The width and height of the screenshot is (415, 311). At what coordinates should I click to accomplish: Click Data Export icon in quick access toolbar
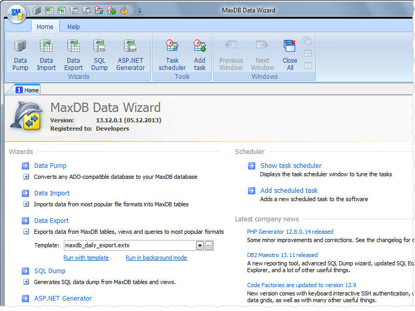62,10
